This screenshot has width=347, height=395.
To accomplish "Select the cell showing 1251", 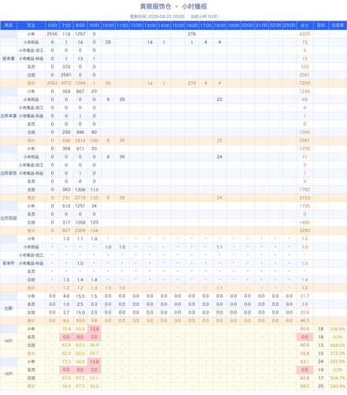I will click(x=80, y=206).
